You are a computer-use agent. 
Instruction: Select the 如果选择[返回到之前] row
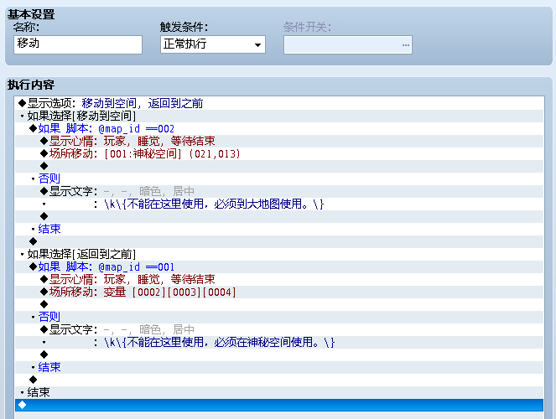click(279, 254)
